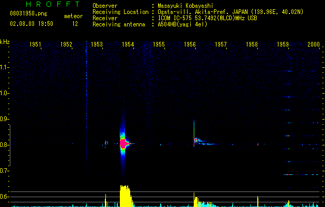Click the 2000 time axis marker
The width and height of the screenshot is (325, 207).
point(314,44)
